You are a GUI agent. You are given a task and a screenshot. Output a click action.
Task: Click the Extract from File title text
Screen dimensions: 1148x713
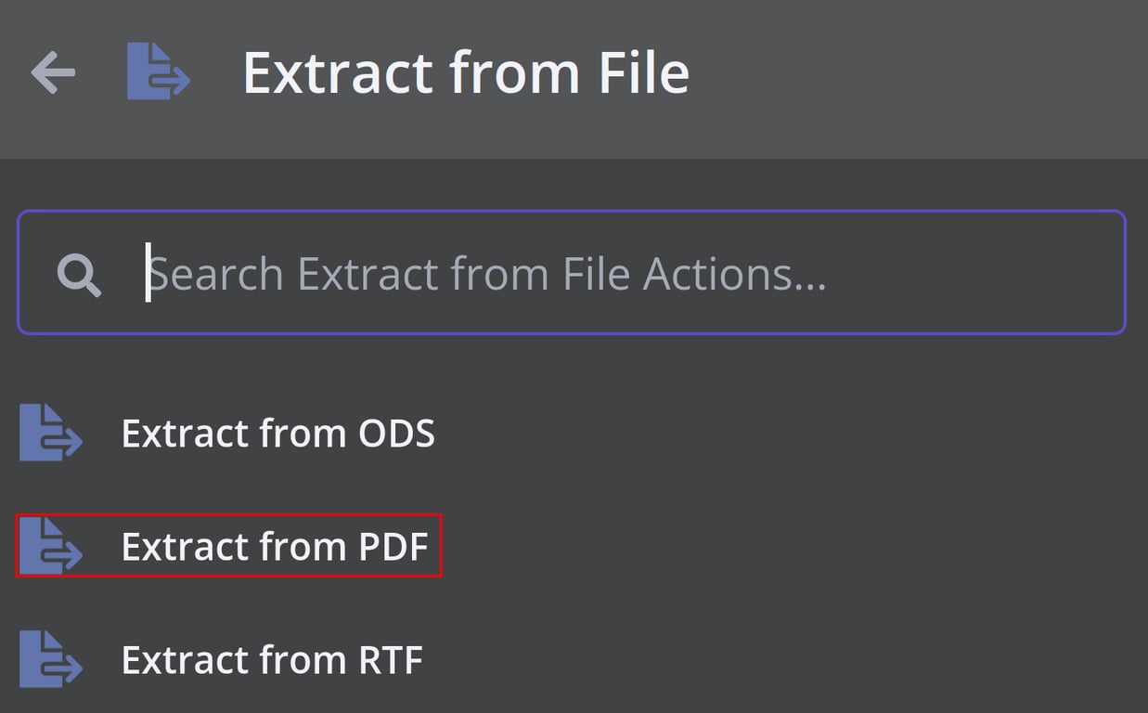[466, 72]
